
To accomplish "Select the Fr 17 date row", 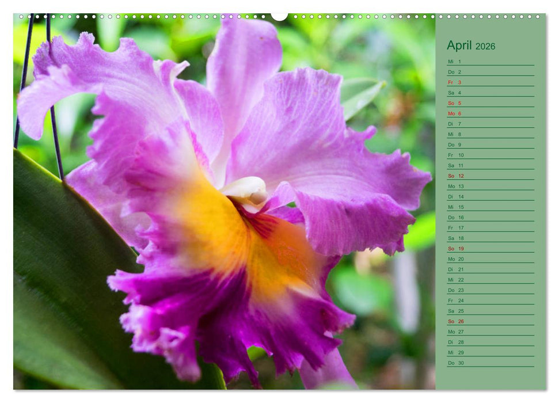I will (489, 229).
